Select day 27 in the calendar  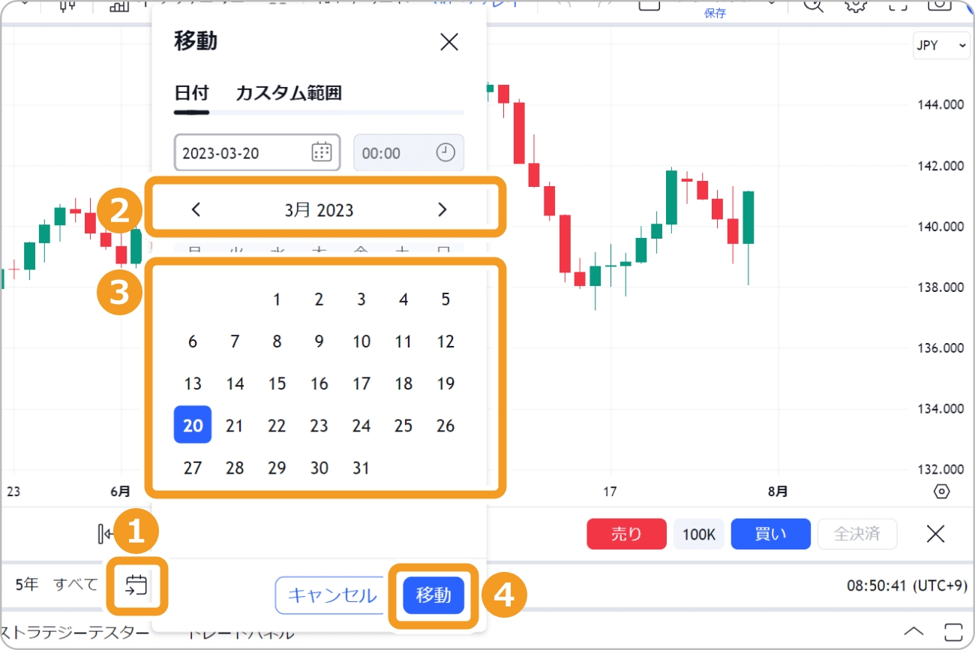(x=193, y=468)
